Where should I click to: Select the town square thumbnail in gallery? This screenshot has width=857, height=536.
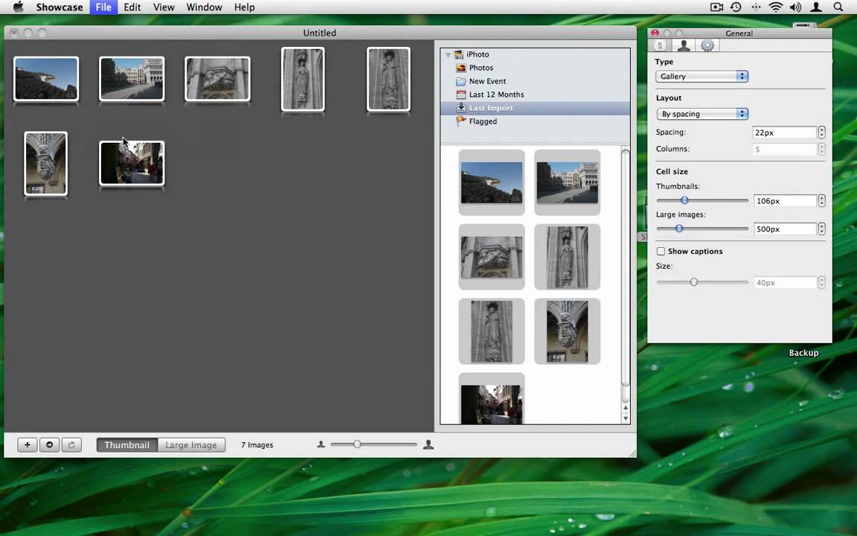[x=132, y=79]
